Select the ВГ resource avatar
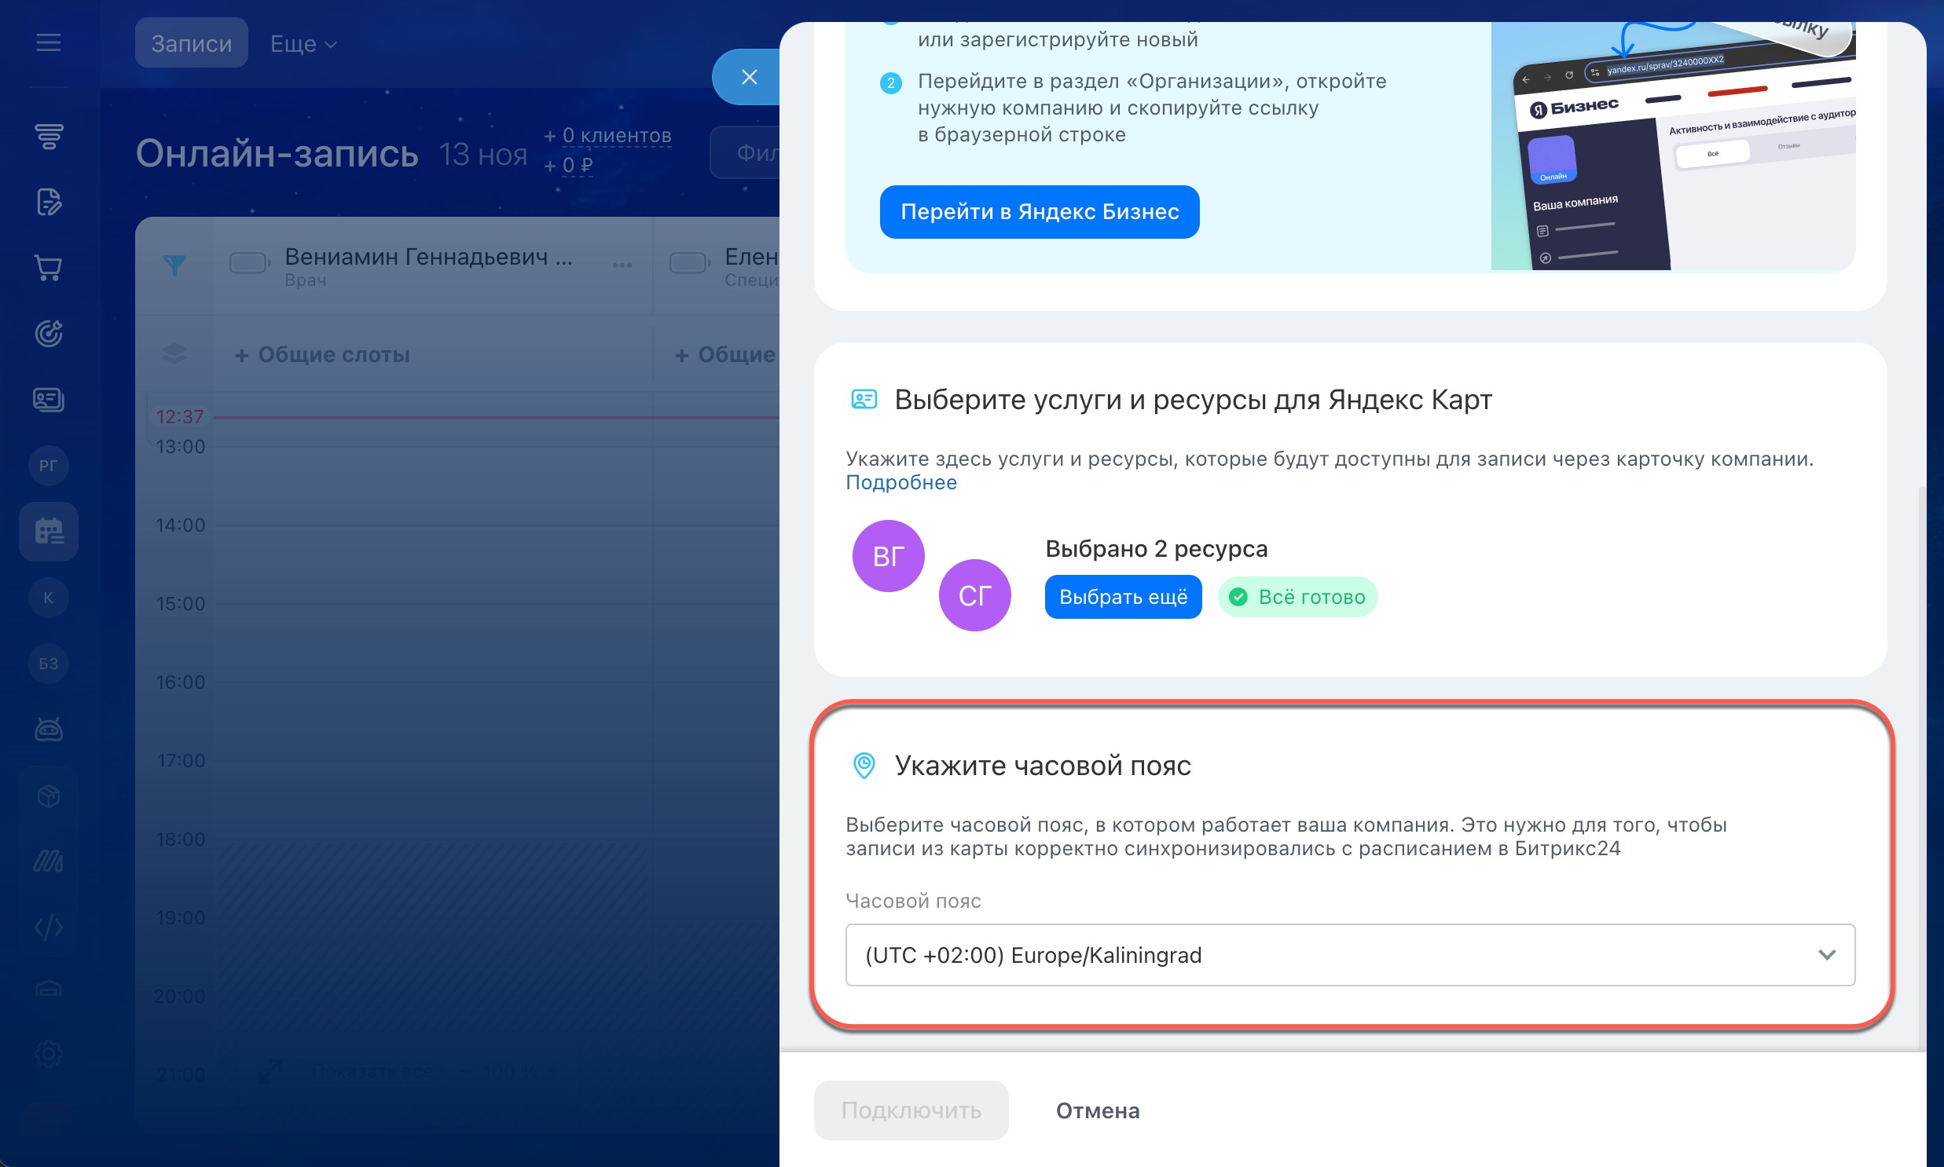Image resolution: width=1944 pixels, height=1167 pixels. [x=887, y=556]
